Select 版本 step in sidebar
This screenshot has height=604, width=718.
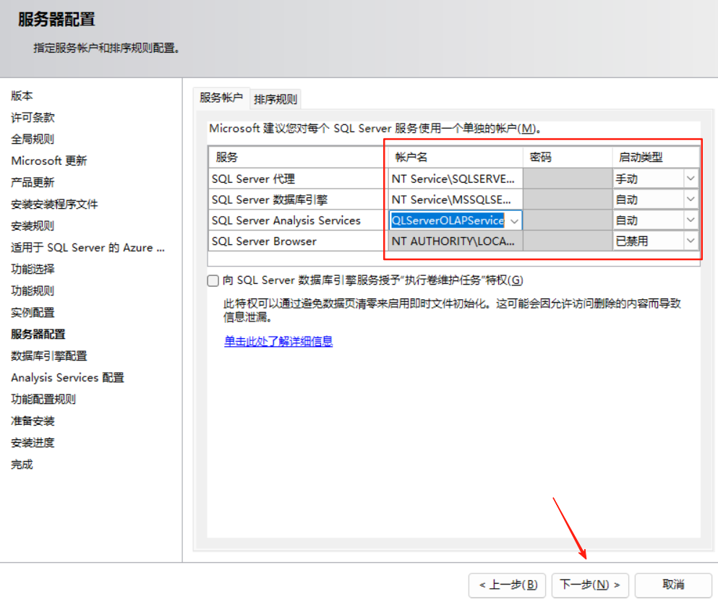click(22, 95)
